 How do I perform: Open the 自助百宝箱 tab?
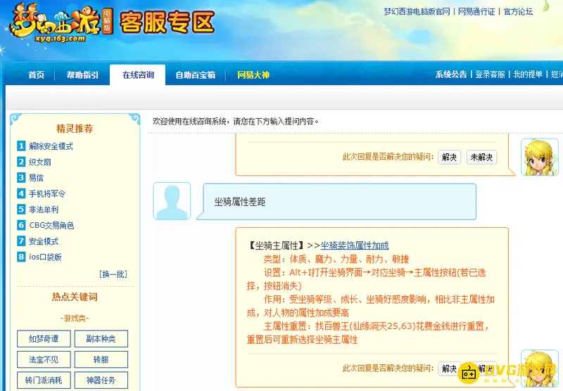click(x=195, y=75)
